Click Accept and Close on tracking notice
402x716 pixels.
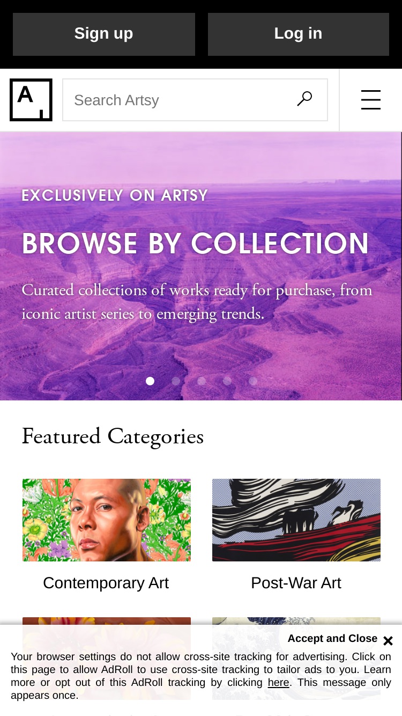click(x=332, y=638)
